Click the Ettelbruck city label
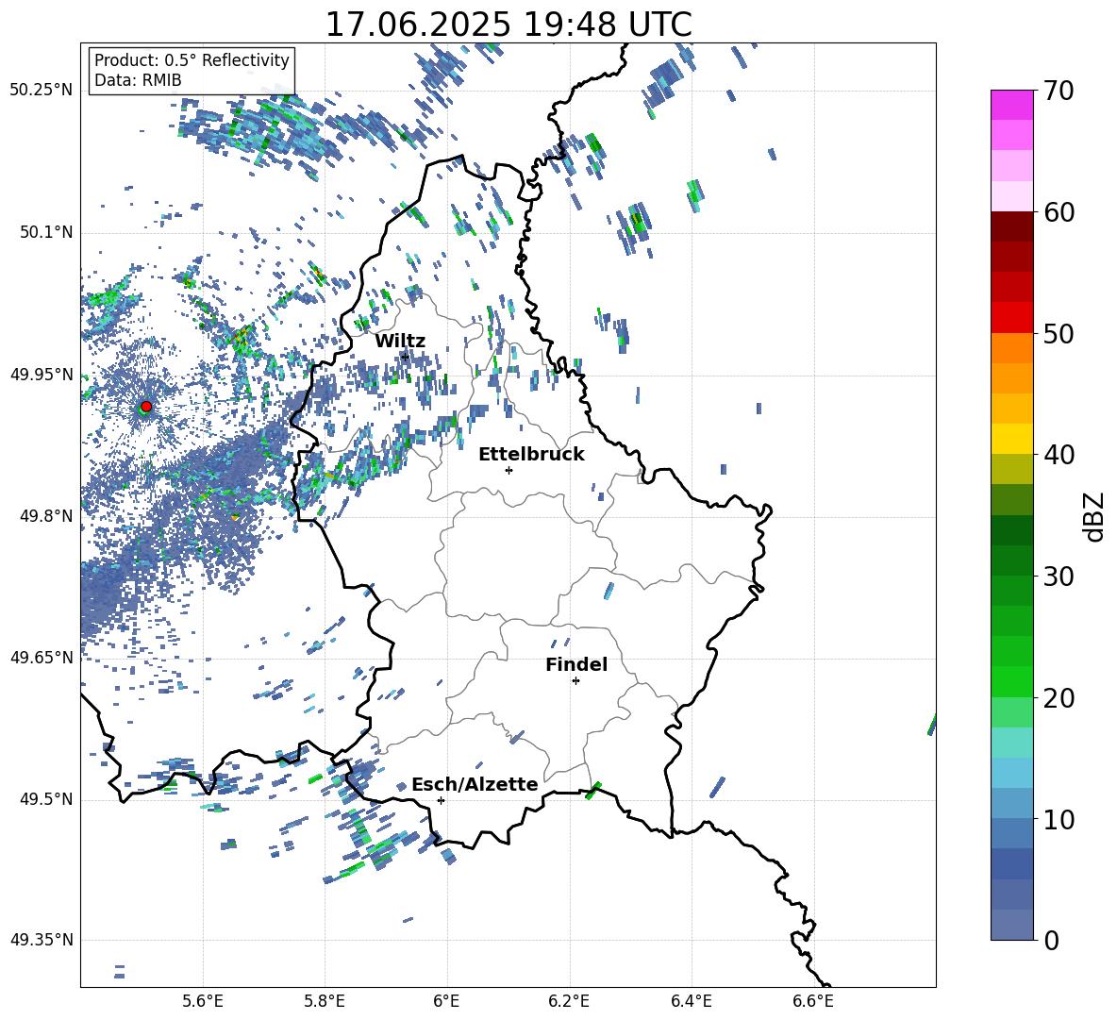Screen dimensions: 1117x1020 (x=531, y=455)
